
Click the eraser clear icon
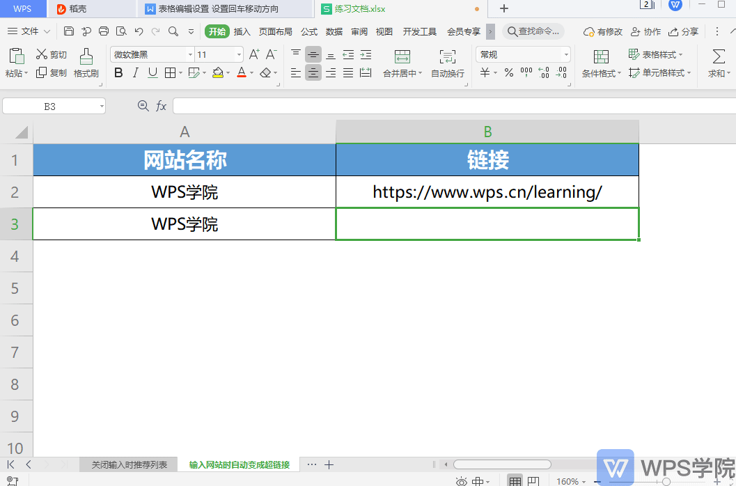(266, 73)
